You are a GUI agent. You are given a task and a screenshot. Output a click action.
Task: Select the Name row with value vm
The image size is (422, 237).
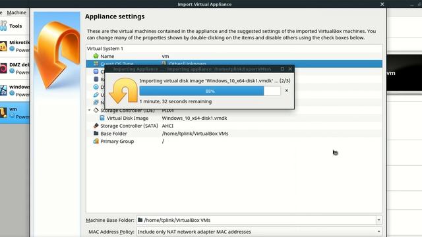234,56
